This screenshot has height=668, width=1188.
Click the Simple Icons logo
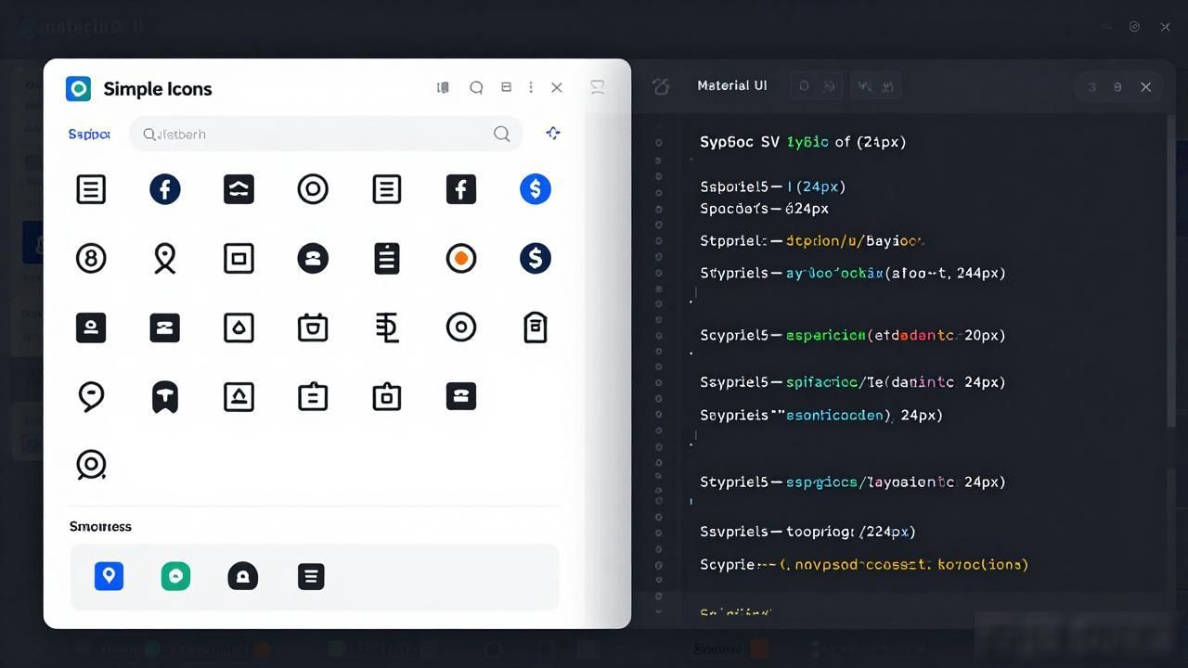[79, 88]
